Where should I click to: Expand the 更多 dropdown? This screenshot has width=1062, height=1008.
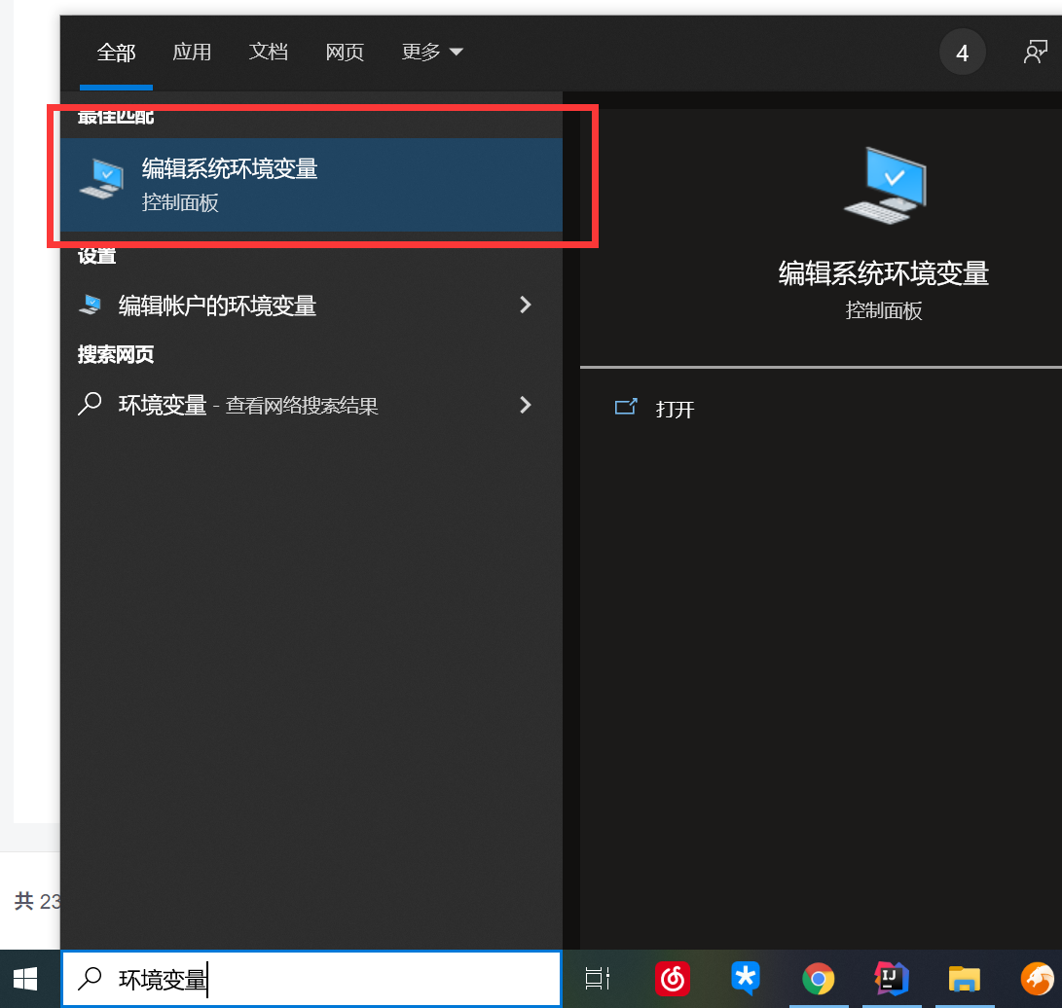pyautogui.click(x=432, y=53)
